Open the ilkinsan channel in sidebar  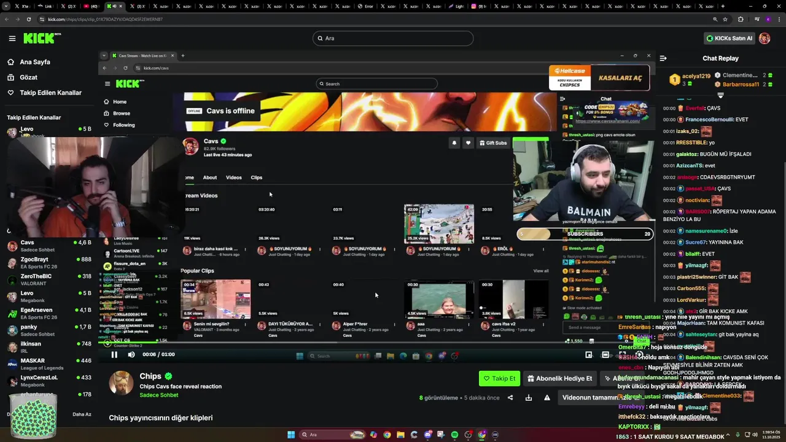click(49, 347)
